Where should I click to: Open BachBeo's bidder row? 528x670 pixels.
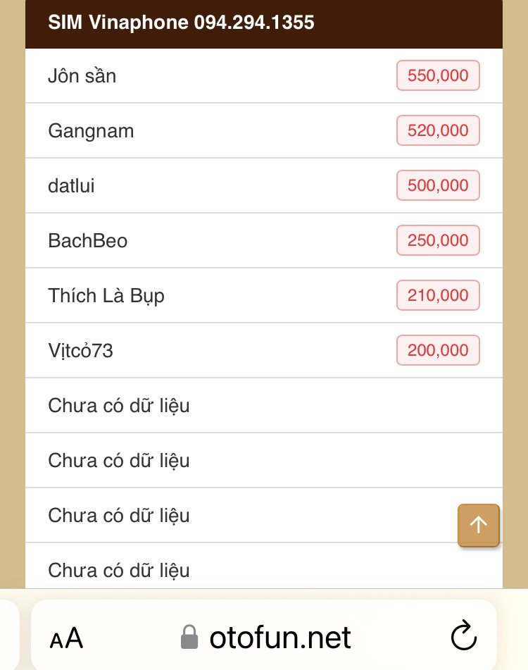pos(88,240)
